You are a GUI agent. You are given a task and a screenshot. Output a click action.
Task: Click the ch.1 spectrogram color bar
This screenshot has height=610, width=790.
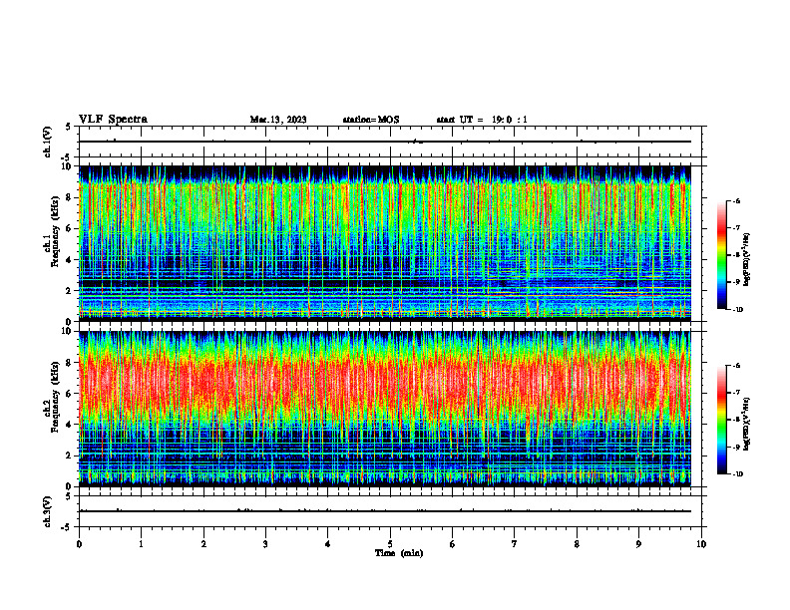coord(721,255)
